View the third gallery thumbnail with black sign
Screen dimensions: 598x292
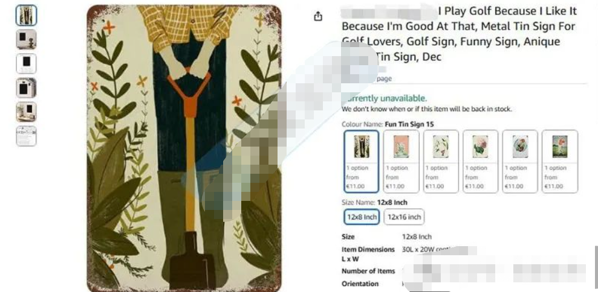pos(27,63)
